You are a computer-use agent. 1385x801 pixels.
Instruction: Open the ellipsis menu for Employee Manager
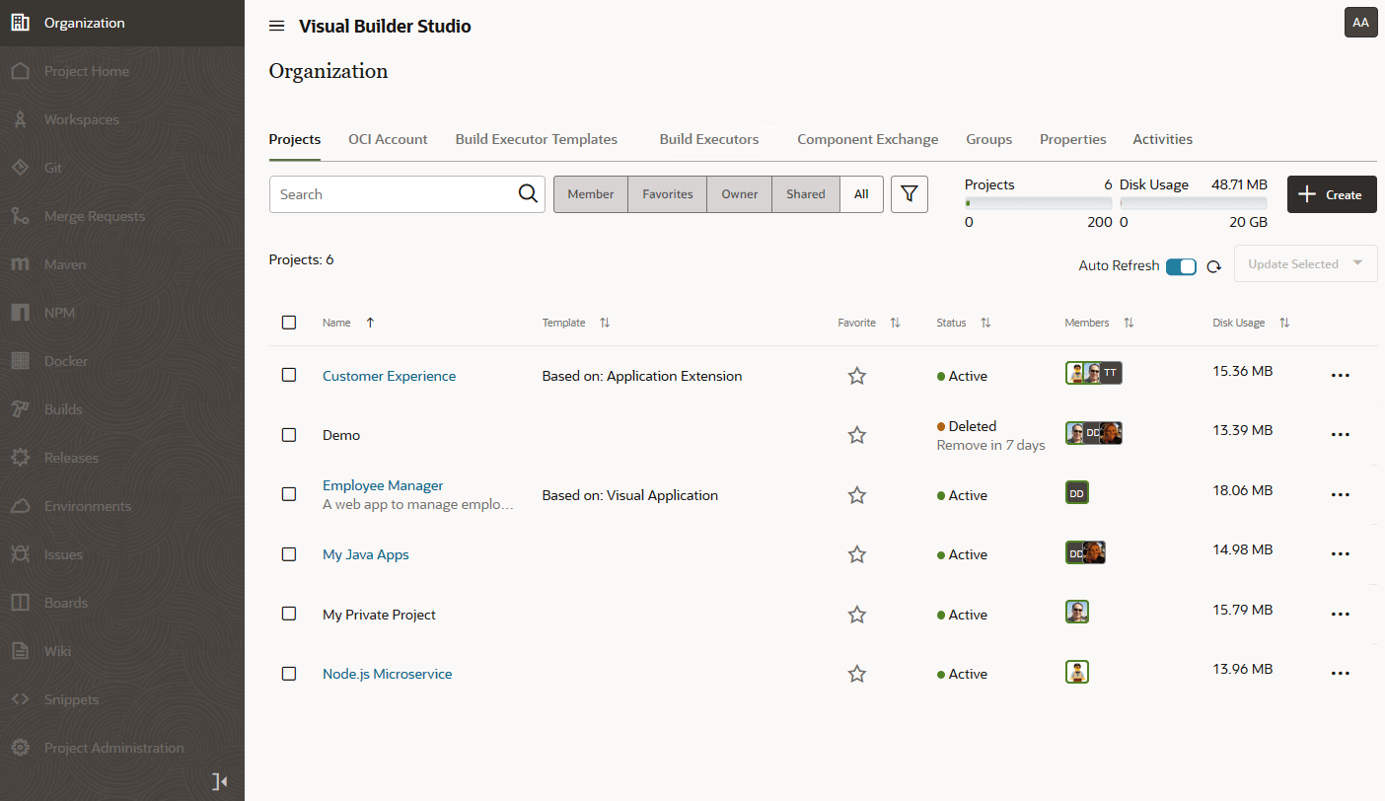click(x=1340, y=494)
